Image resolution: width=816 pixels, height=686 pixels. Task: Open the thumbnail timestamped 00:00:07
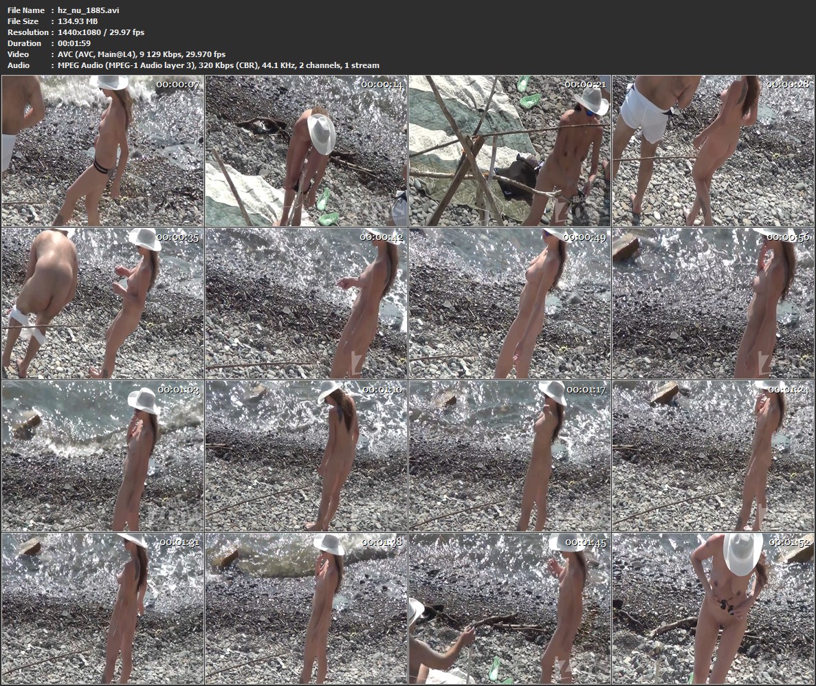pos(103,151)
